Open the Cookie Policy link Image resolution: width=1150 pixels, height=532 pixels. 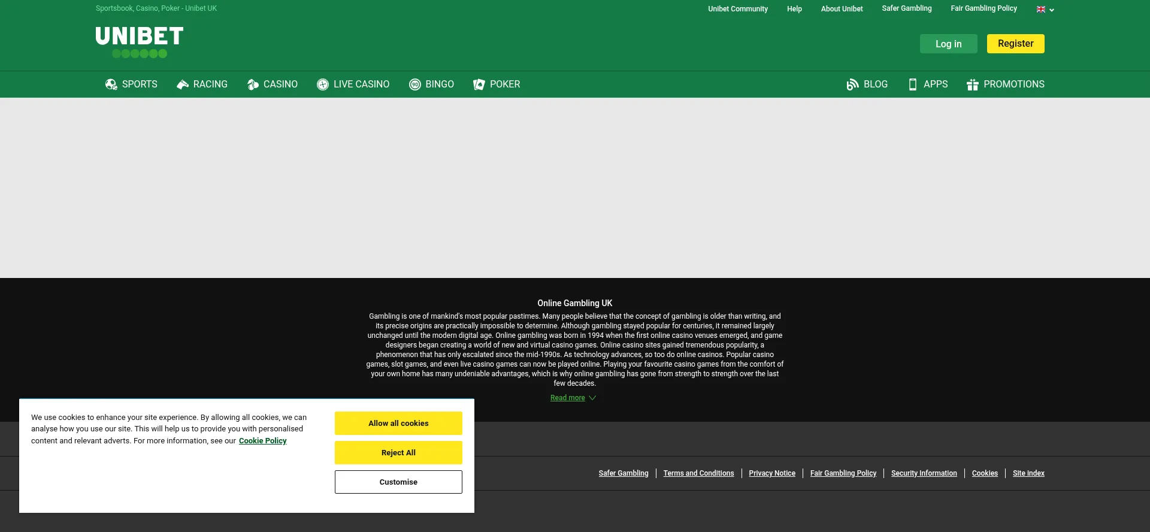pyautogui.click(x=262, y=441)
